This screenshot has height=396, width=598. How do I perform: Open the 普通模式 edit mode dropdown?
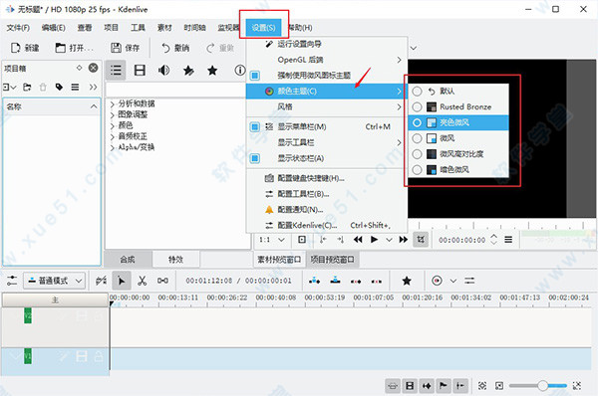click(54, 281)
